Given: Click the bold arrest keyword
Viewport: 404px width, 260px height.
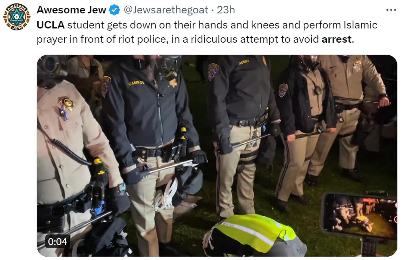Looking at the screenshot, I should [x=336, y=39].
